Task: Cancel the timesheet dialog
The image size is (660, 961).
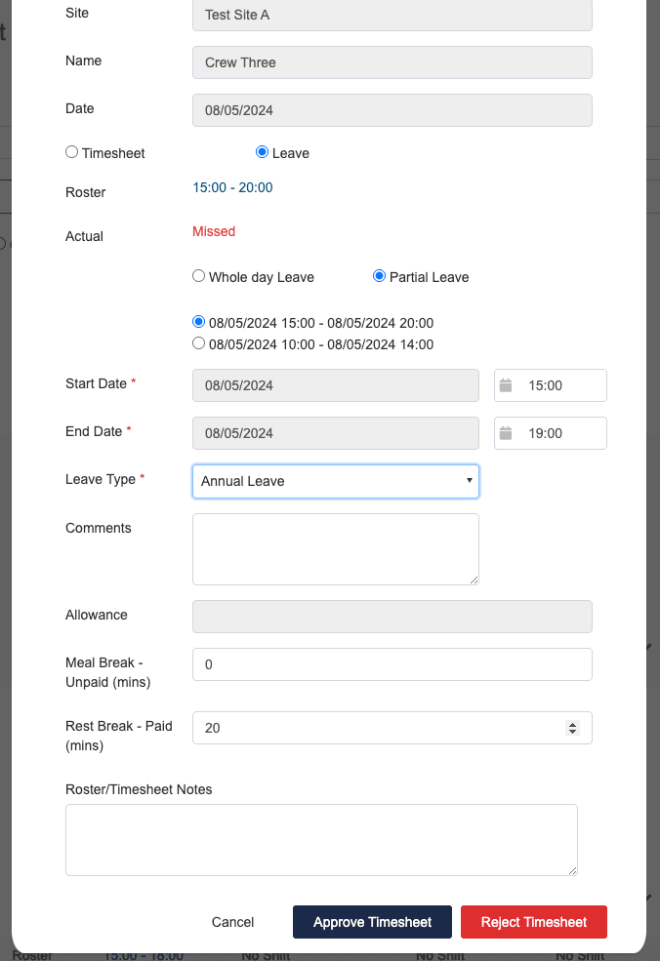Action: pos(232,922)
